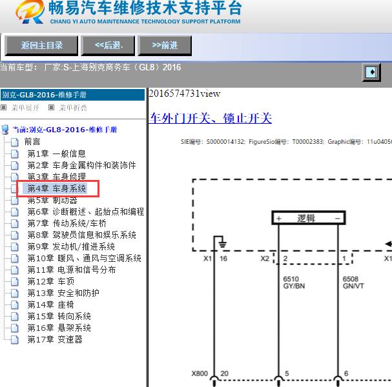Select 第4章 车身系统
392x387 pixels.
point(56,188)
